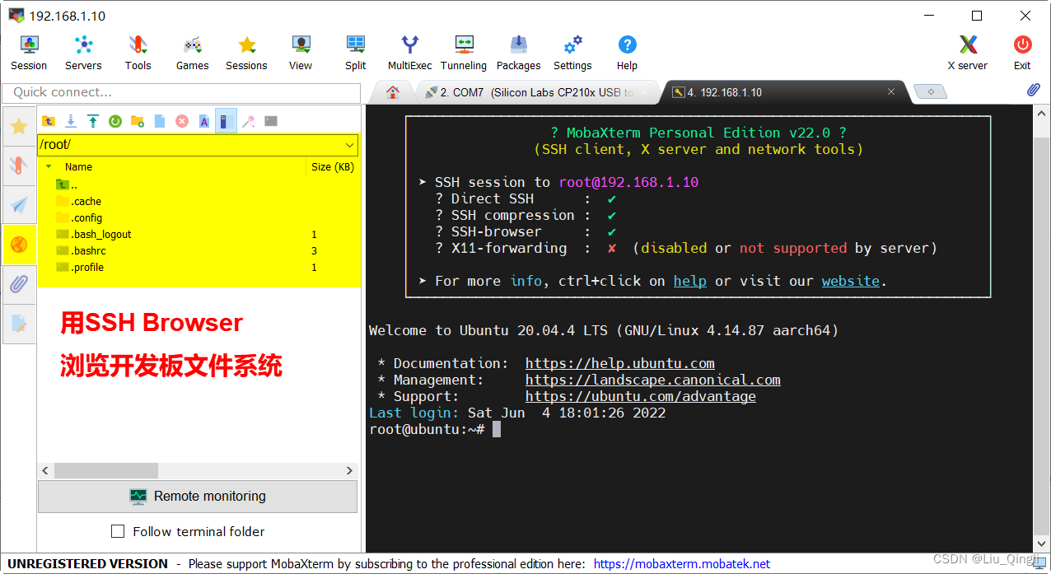Open the Help icon

click(627, 53)
